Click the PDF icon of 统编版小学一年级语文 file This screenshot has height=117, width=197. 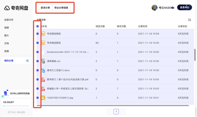[43, 89]
